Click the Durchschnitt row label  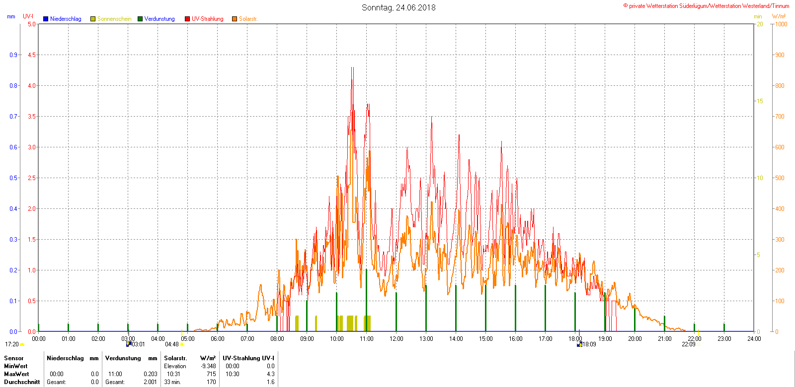pyautogui.click(x=22, y=382)
